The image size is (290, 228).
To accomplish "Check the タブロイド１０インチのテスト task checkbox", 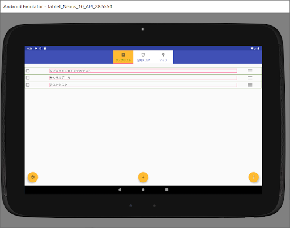I will pos(28,71).
